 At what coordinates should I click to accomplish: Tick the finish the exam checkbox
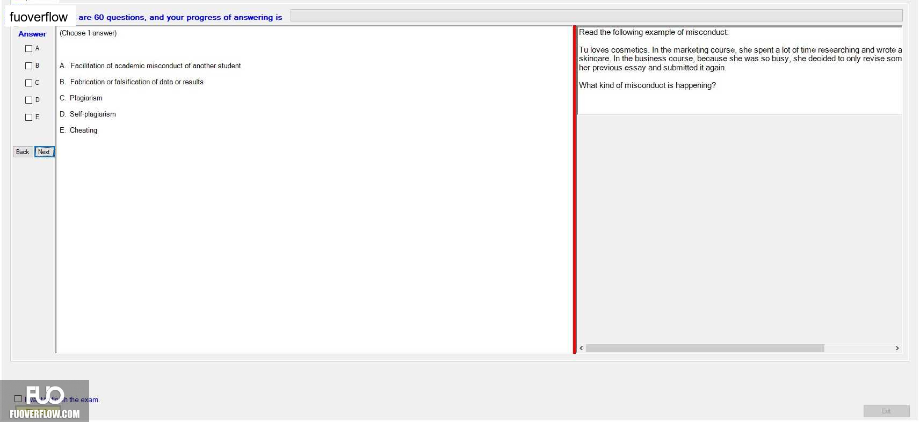18,399
